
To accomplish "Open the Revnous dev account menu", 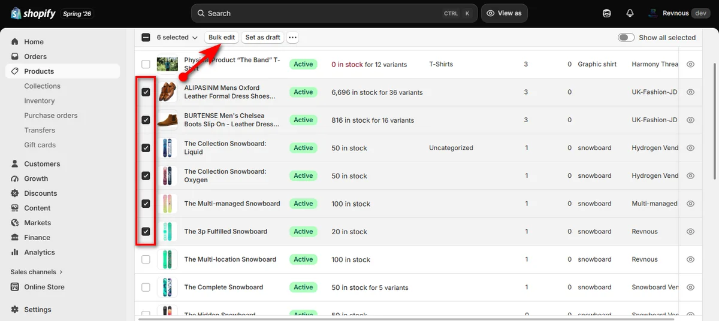I will (x=678, y=13).
